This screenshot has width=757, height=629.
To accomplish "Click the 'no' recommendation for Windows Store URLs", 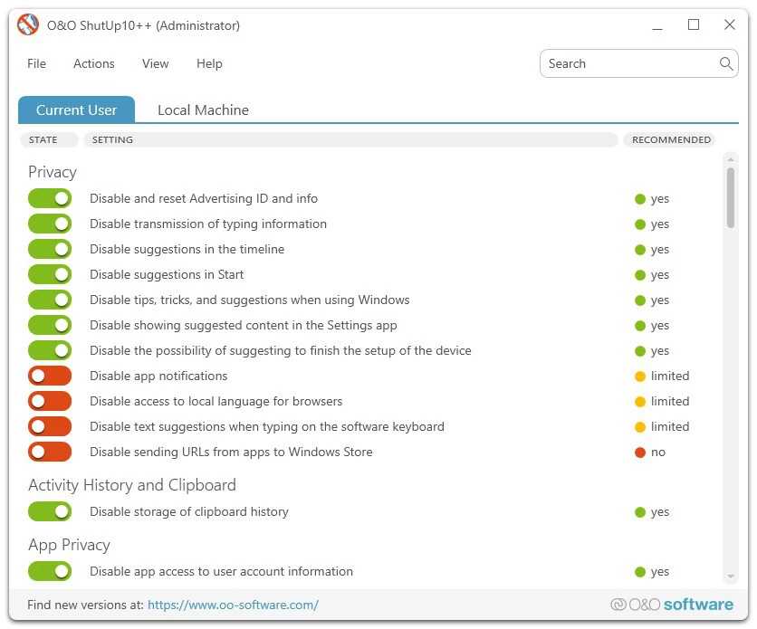I will coord(650,453).
